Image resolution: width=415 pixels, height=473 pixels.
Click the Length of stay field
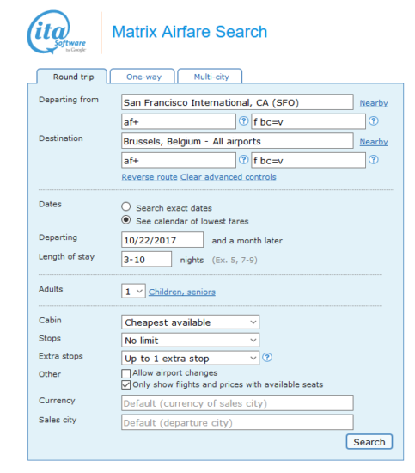(146, 259)
